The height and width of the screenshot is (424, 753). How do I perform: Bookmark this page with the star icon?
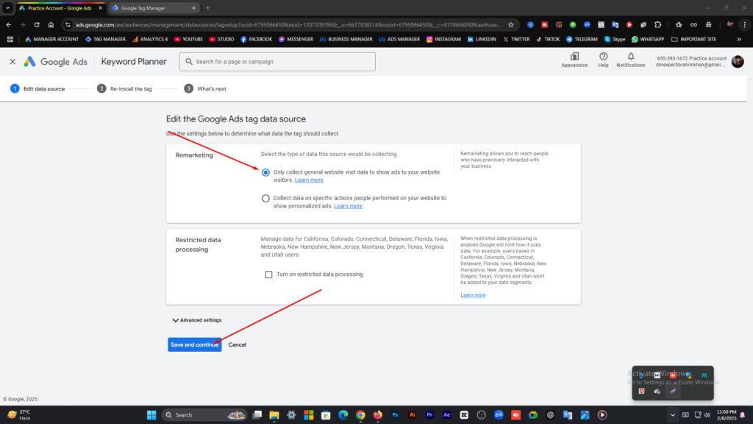[x=510, y=24]
